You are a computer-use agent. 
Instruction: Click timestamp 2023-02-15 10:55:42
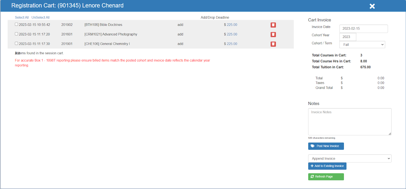click(35, 25)
